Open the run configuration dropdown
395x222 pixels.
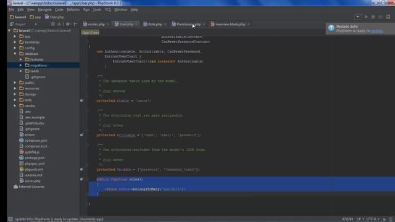click(x=358, y=17)
